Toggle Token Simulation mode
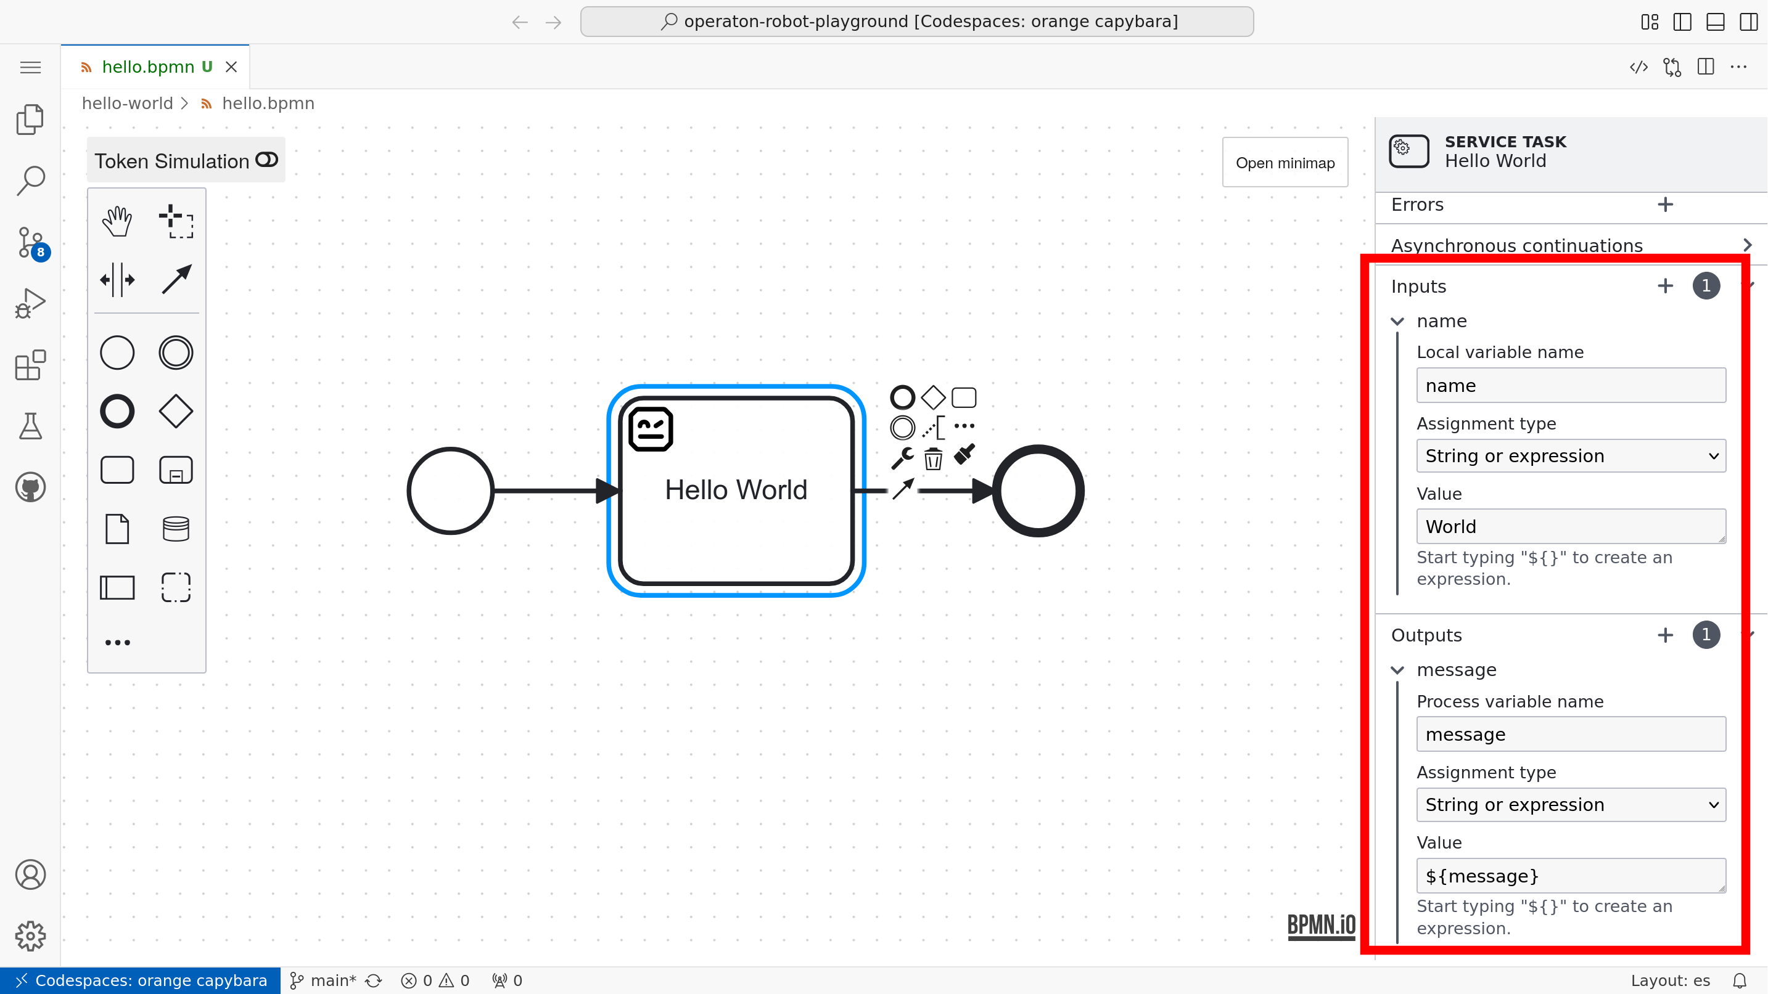Image resolution: width=1768 pixels, height=994 pixels. [266, 159]
